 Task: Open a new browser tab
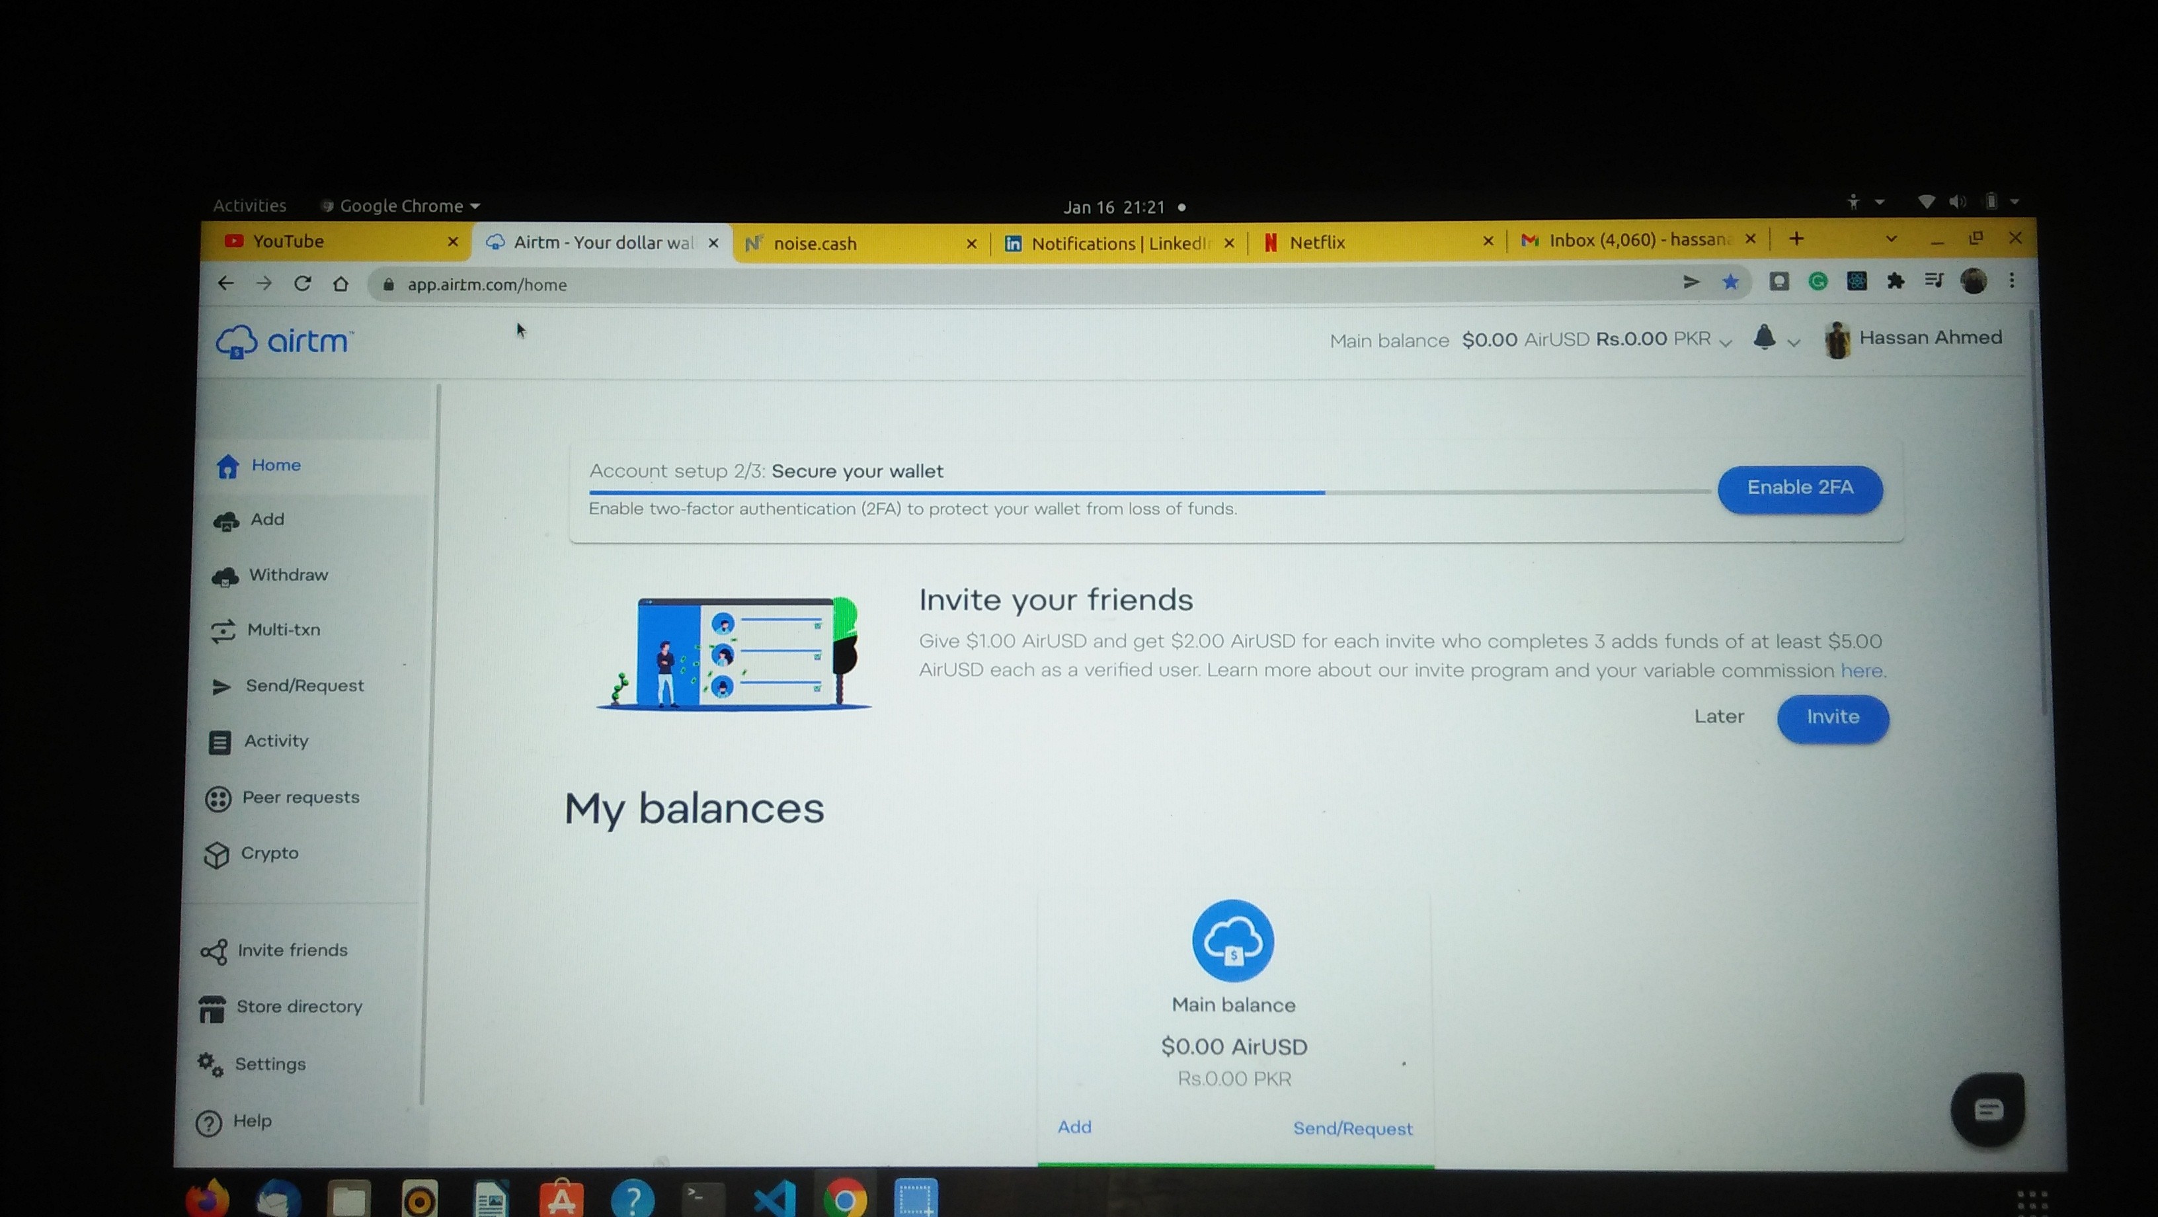coord(1796,239)
